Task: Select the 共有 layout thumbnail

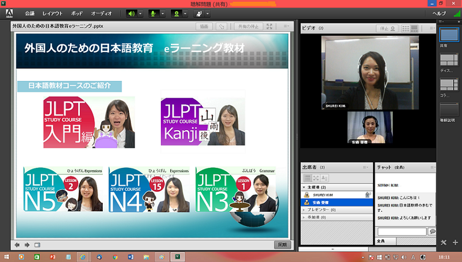Action: tap(448, 35)
